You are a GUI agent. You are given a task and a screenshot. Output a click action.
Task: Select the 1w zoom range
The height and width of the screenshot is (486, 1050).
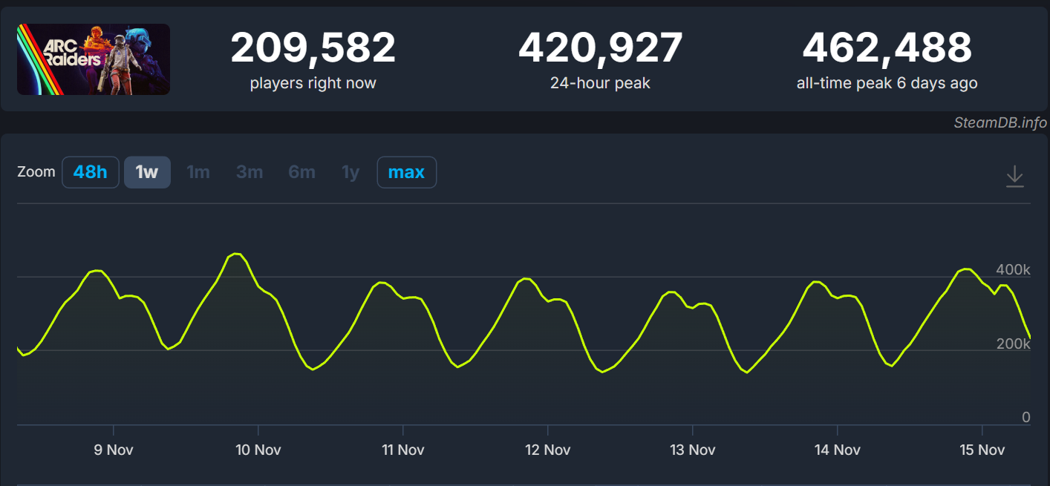[x=147, y=172]
